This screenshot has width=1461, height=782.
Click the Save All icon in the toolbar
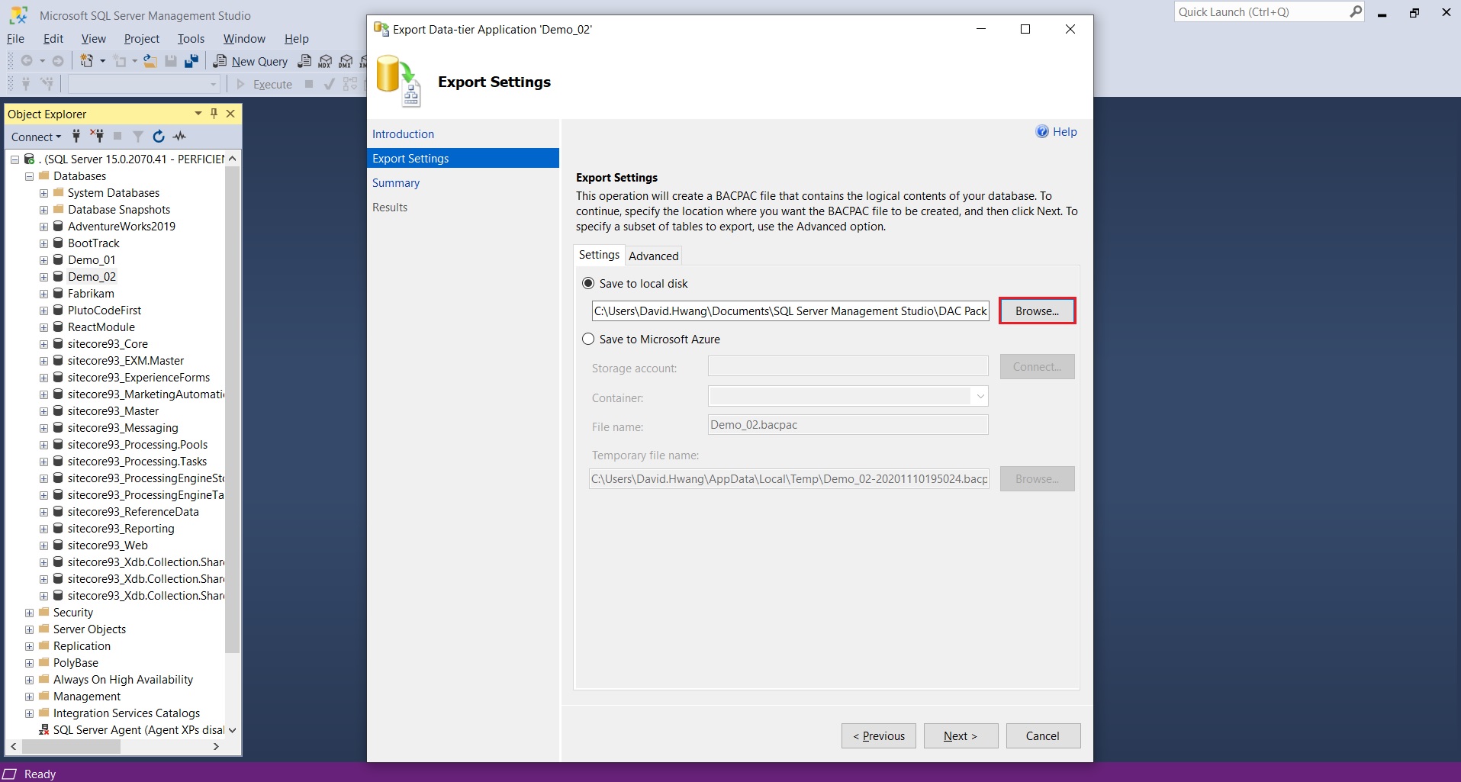pos(191,61)
